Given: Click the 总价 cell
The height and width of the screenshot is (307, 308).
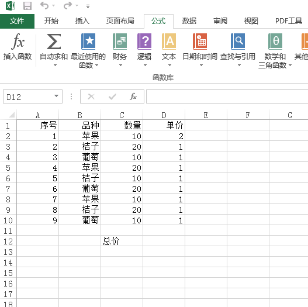Looking at the screenshot, I should click(x=122, y=241).
